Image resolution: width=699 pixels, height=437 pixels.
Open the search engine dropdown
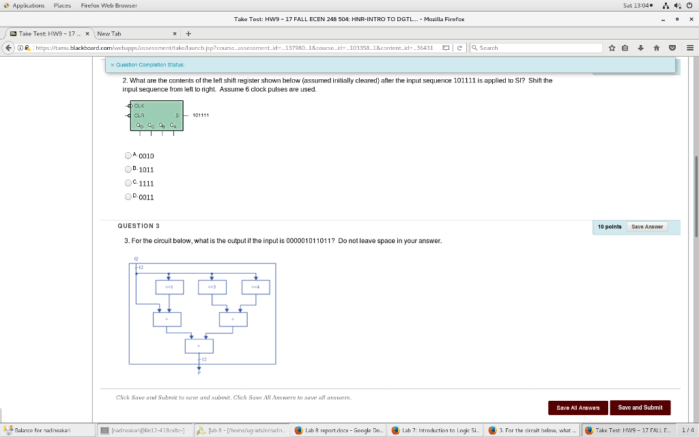[473, 47]
